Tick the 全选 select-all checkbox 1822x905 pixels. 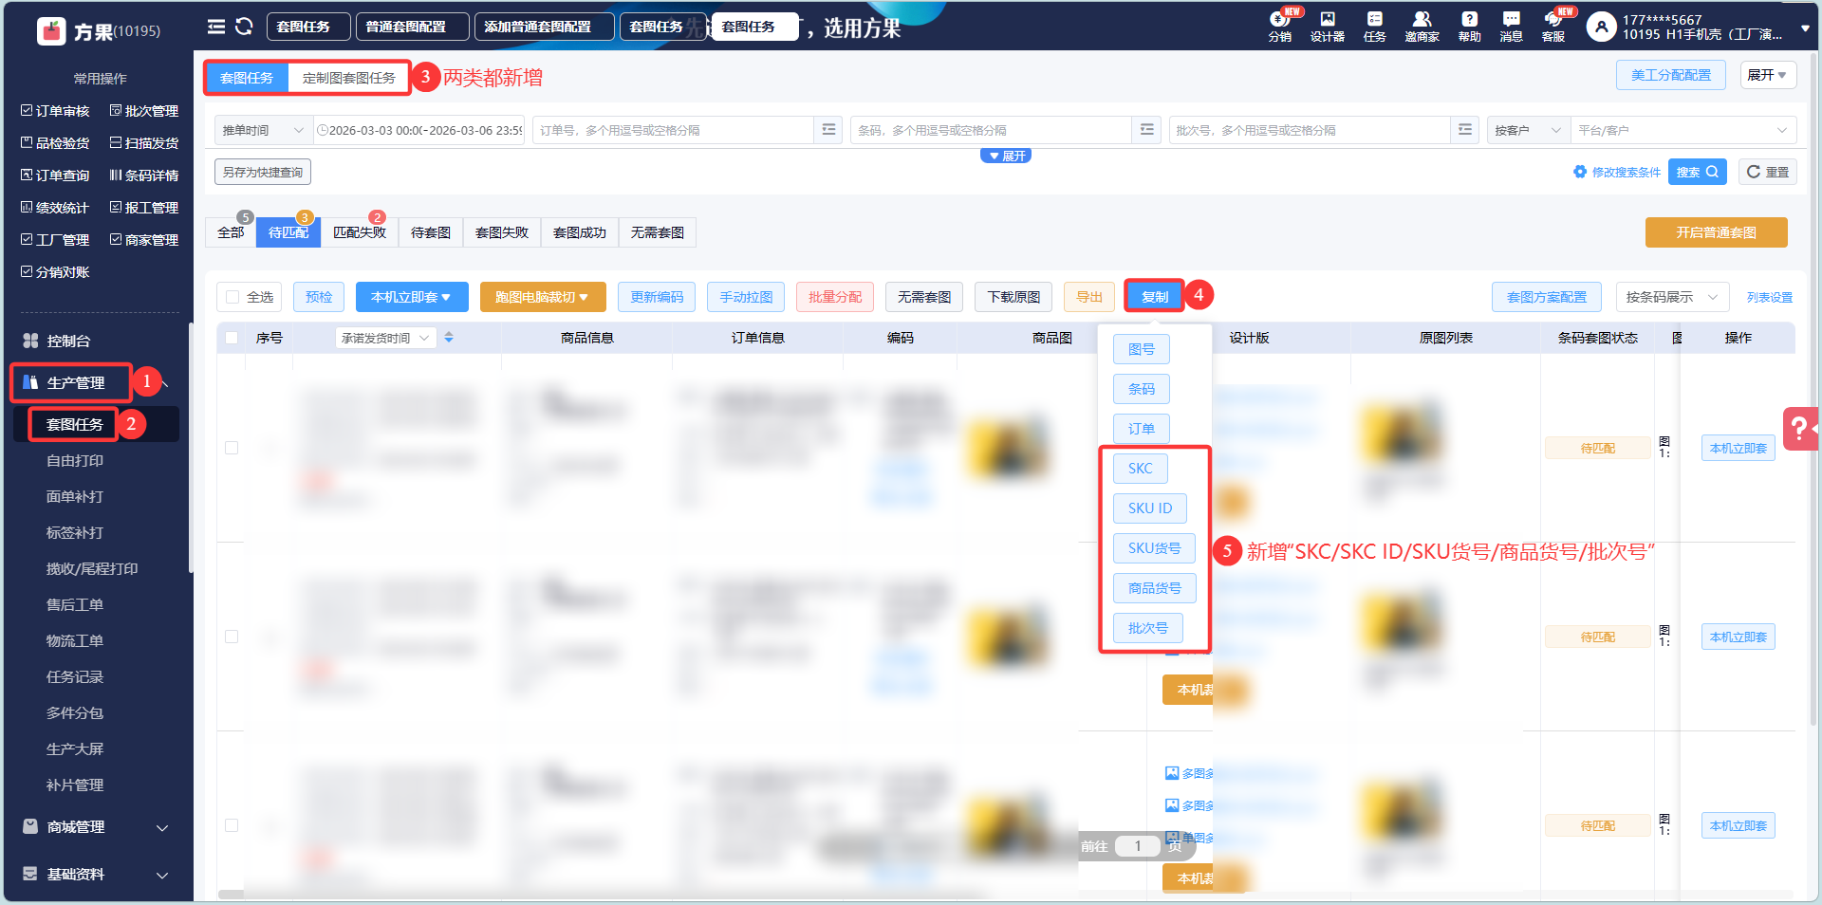(232, 297)
